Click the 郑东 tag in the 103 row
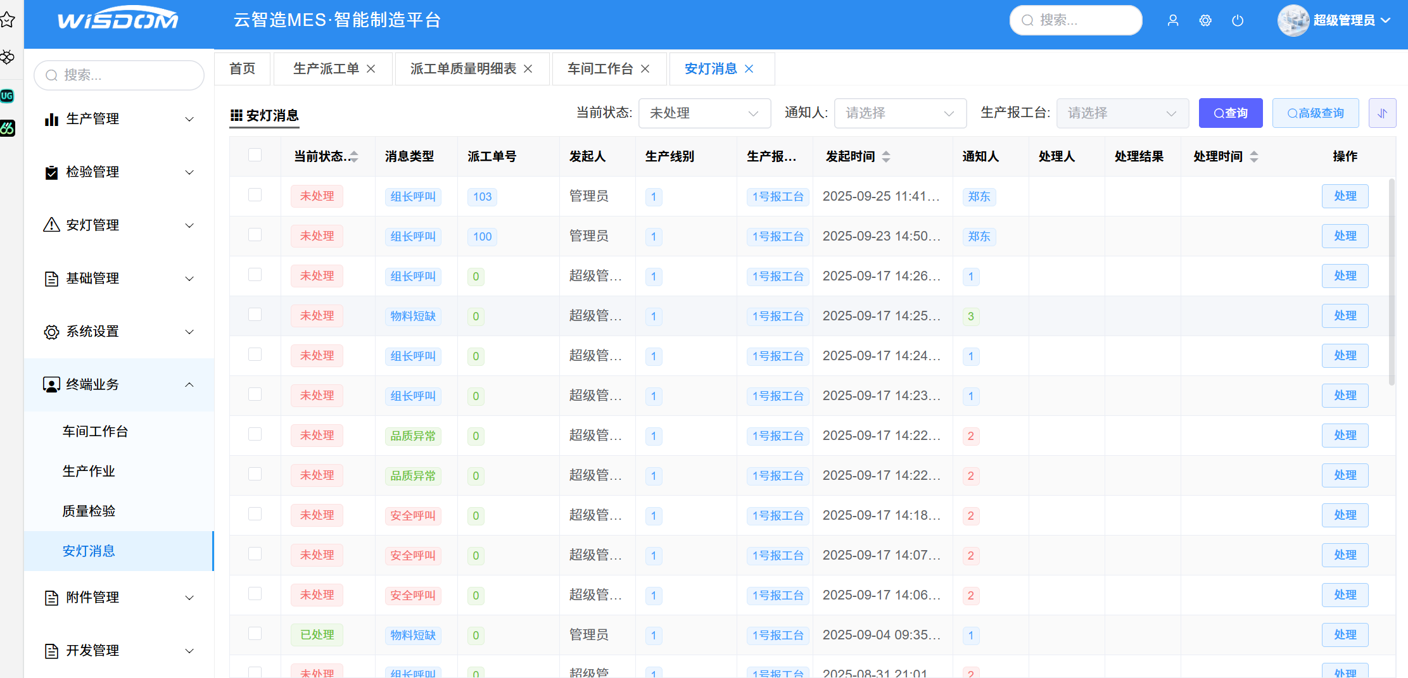 click(x=979, y=197)
